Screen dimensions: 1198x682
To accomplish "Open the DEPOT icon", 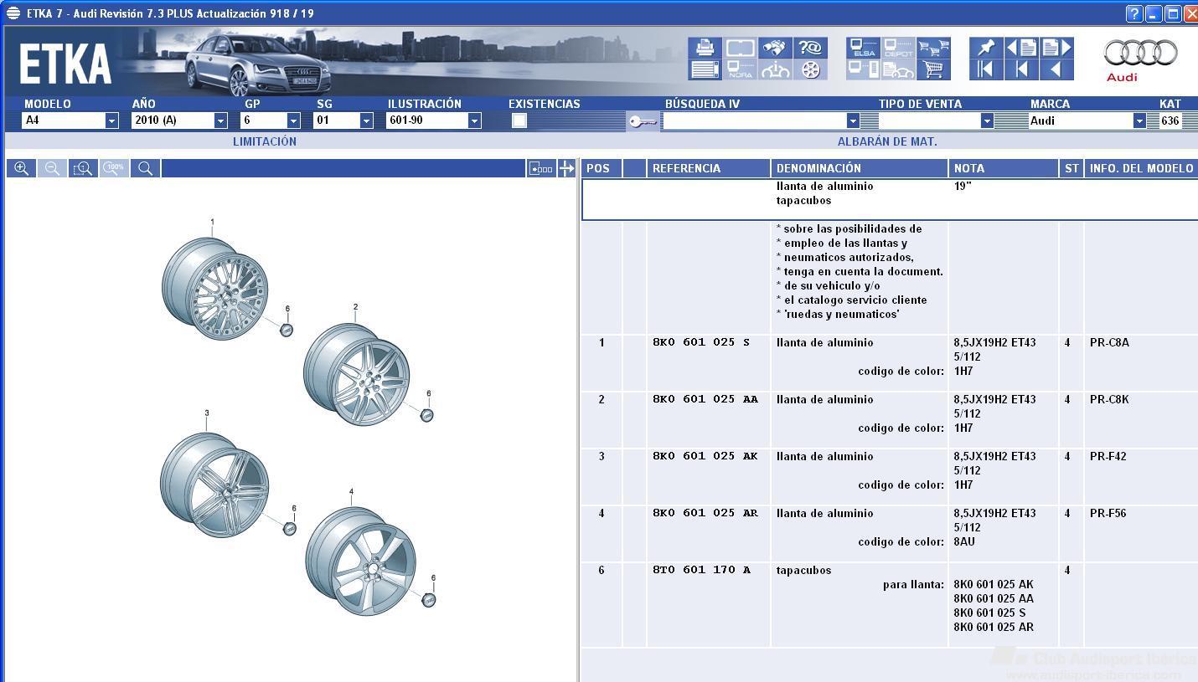I will [898, 48].
